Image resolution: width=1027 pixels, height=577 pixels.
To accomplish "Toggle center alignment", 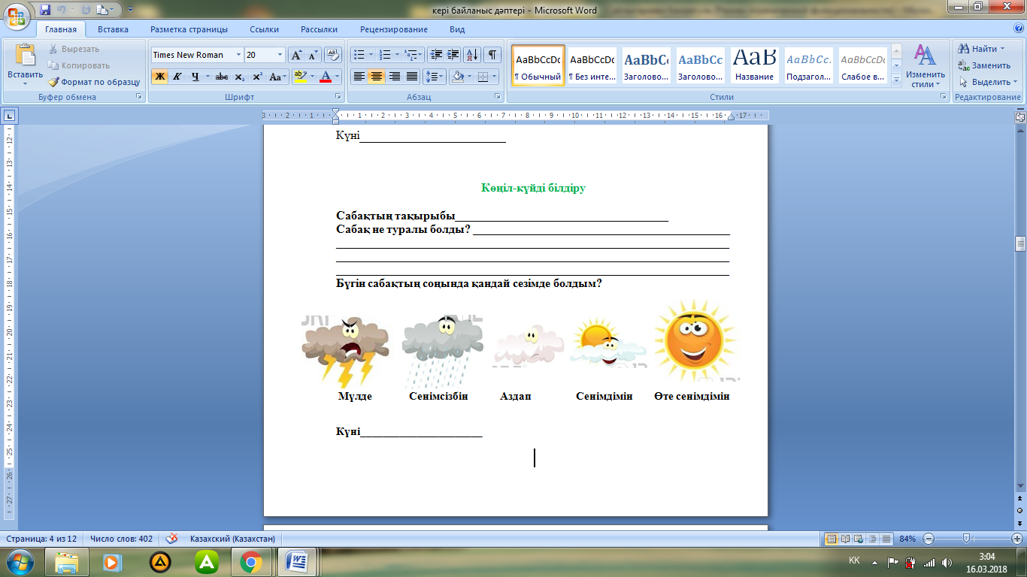I will coord(377,77).
